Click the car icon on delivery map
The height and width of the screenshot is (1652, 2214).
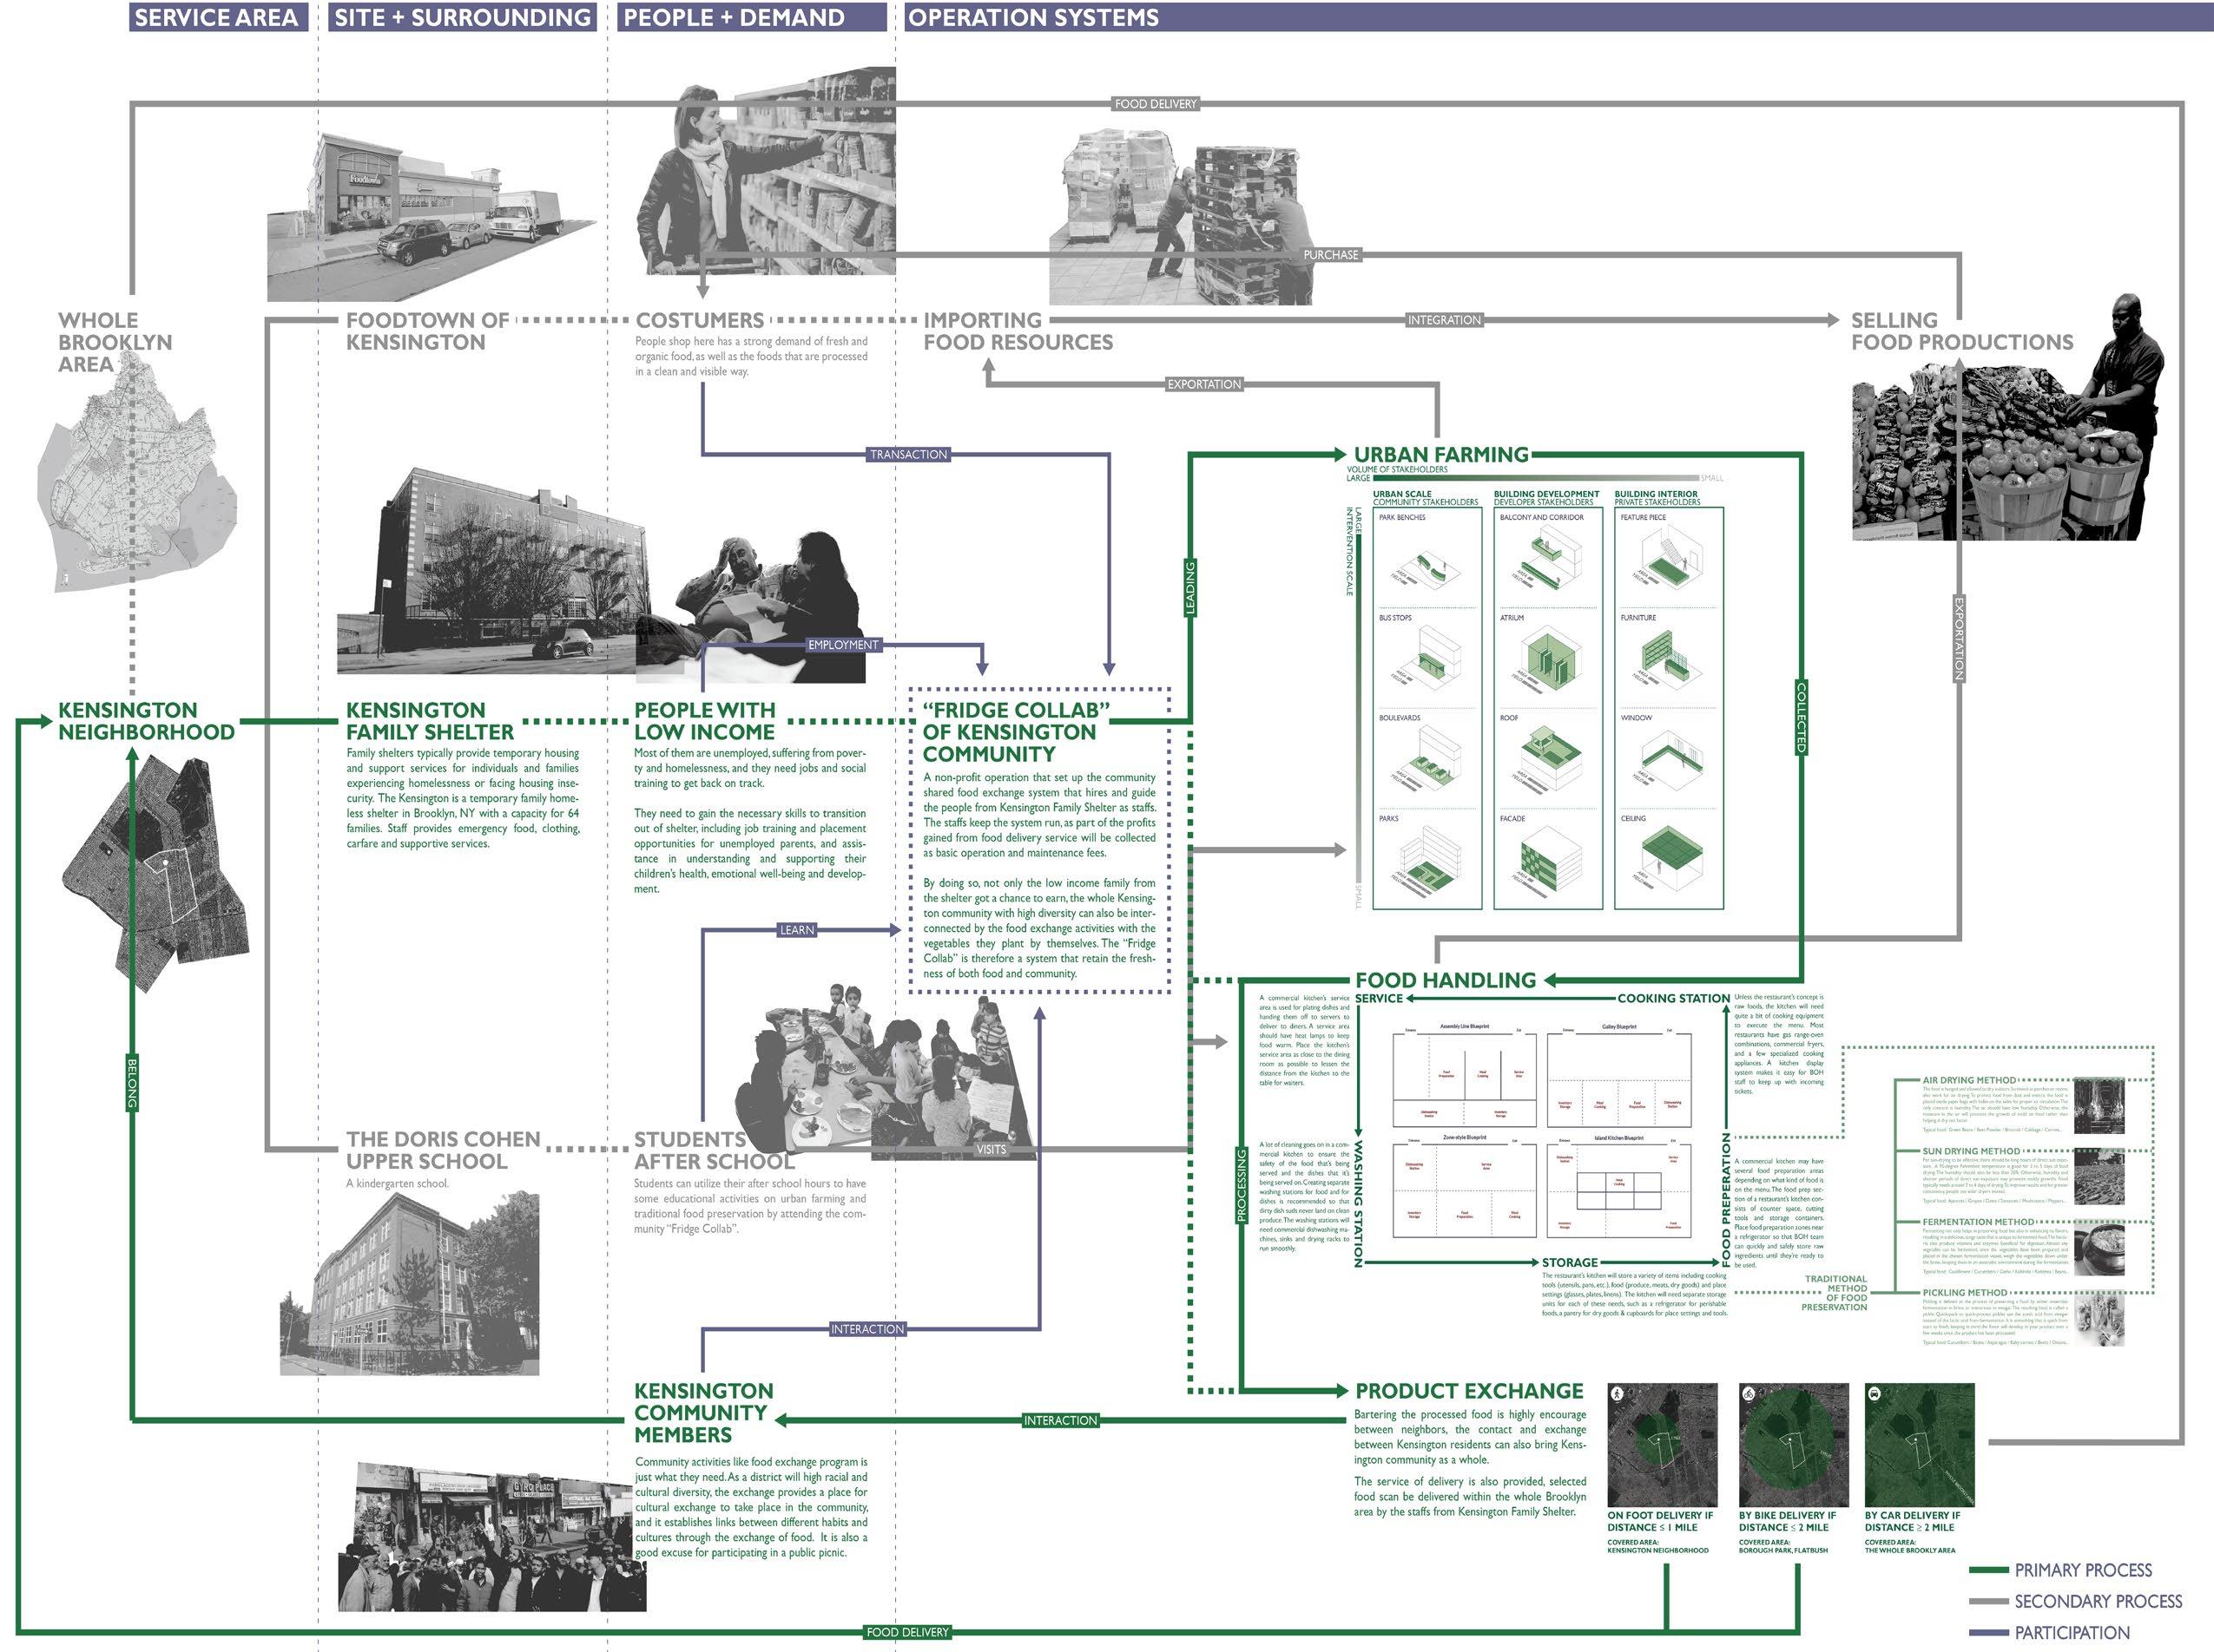[1874, 1393]
